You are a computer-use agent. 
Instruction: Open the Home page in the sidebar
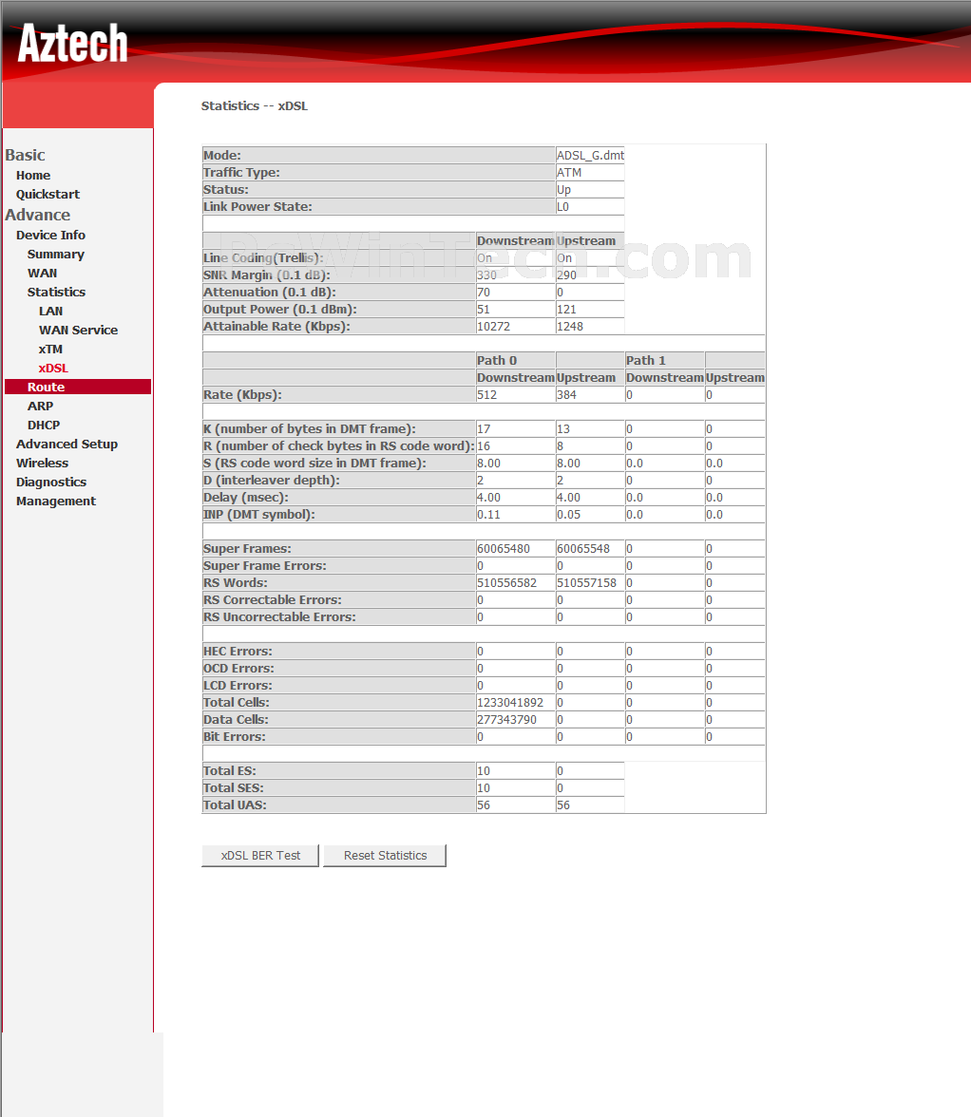pyautogui.click(x=33, y=175)
